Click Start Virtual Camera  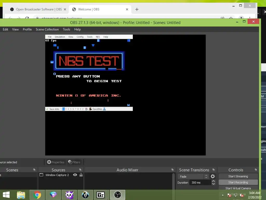(x=238, y=188)
